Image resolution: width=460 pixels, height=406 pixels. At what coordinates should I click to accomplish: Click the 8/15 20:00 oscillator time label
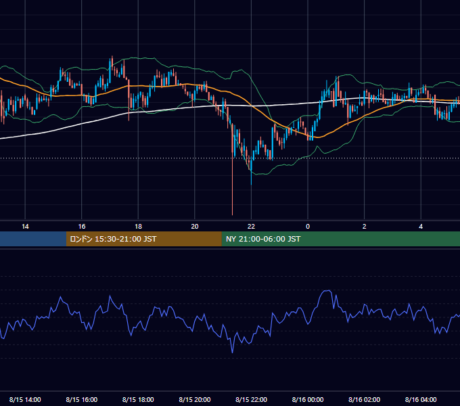[x=195, y=399]
